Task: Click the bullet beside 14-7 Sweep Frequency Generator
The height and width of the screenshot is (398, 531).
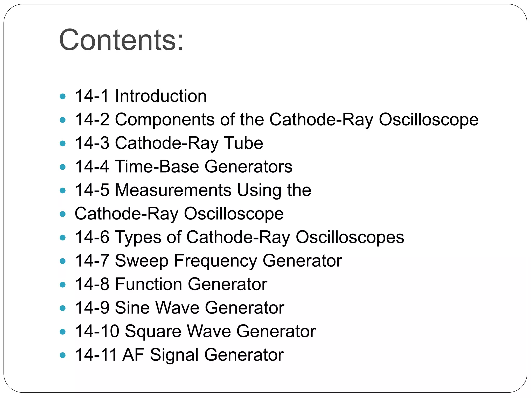Action: (63, 261)
